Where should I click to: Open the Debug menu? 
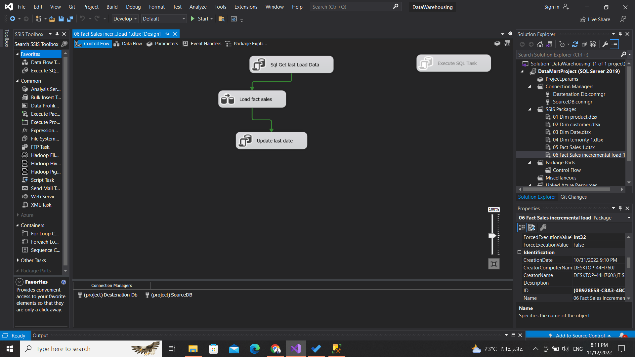[133, 7]
